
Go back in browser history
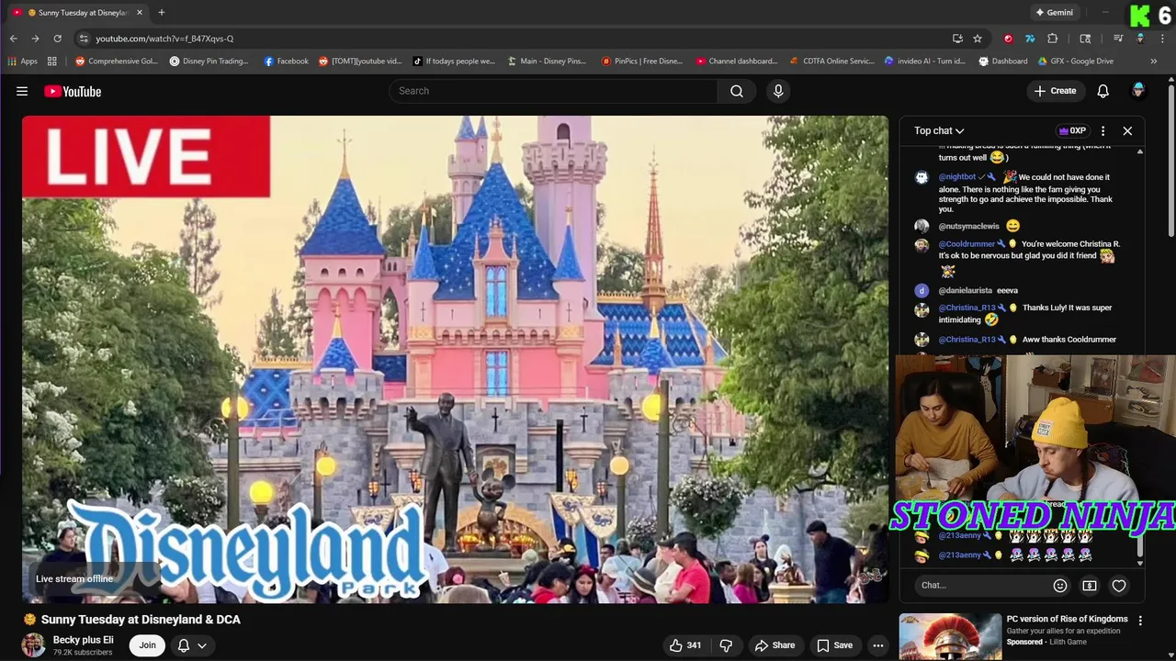tap(13, 39)
